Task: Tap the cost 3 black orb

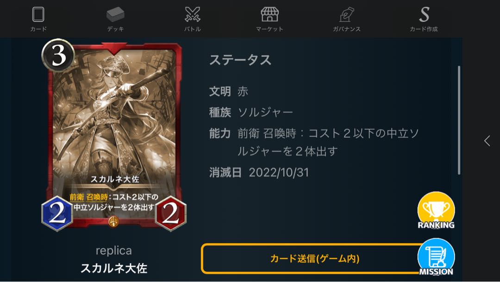Action: click(x=58, y=55)
